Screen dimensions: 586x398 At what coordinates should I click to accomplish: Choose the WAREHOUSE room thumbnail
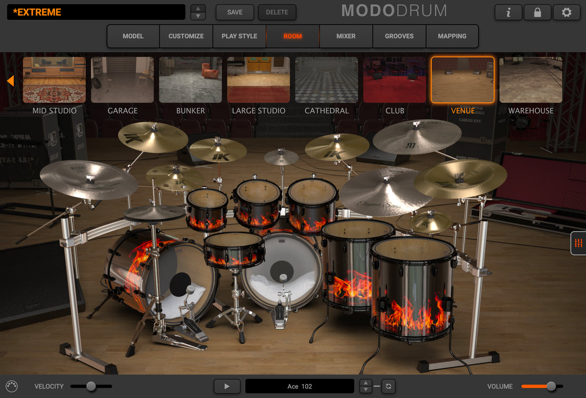click(531, 80)
